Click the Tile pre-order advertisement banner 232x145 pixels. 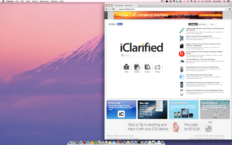168,127
